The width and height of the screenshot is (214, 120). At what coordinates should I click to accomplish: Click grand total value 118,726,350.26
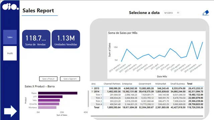[195, 107]
